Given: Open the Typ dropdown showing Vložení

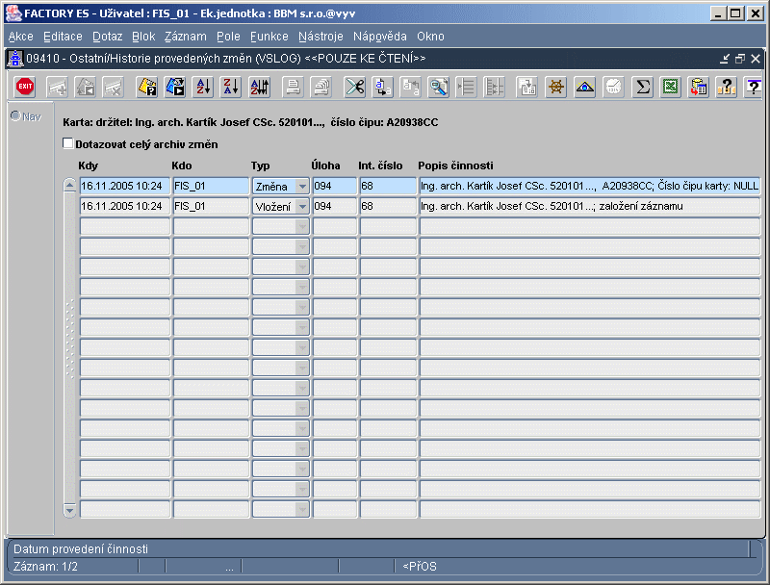Looking at the screenshot, I should (302, 207).
